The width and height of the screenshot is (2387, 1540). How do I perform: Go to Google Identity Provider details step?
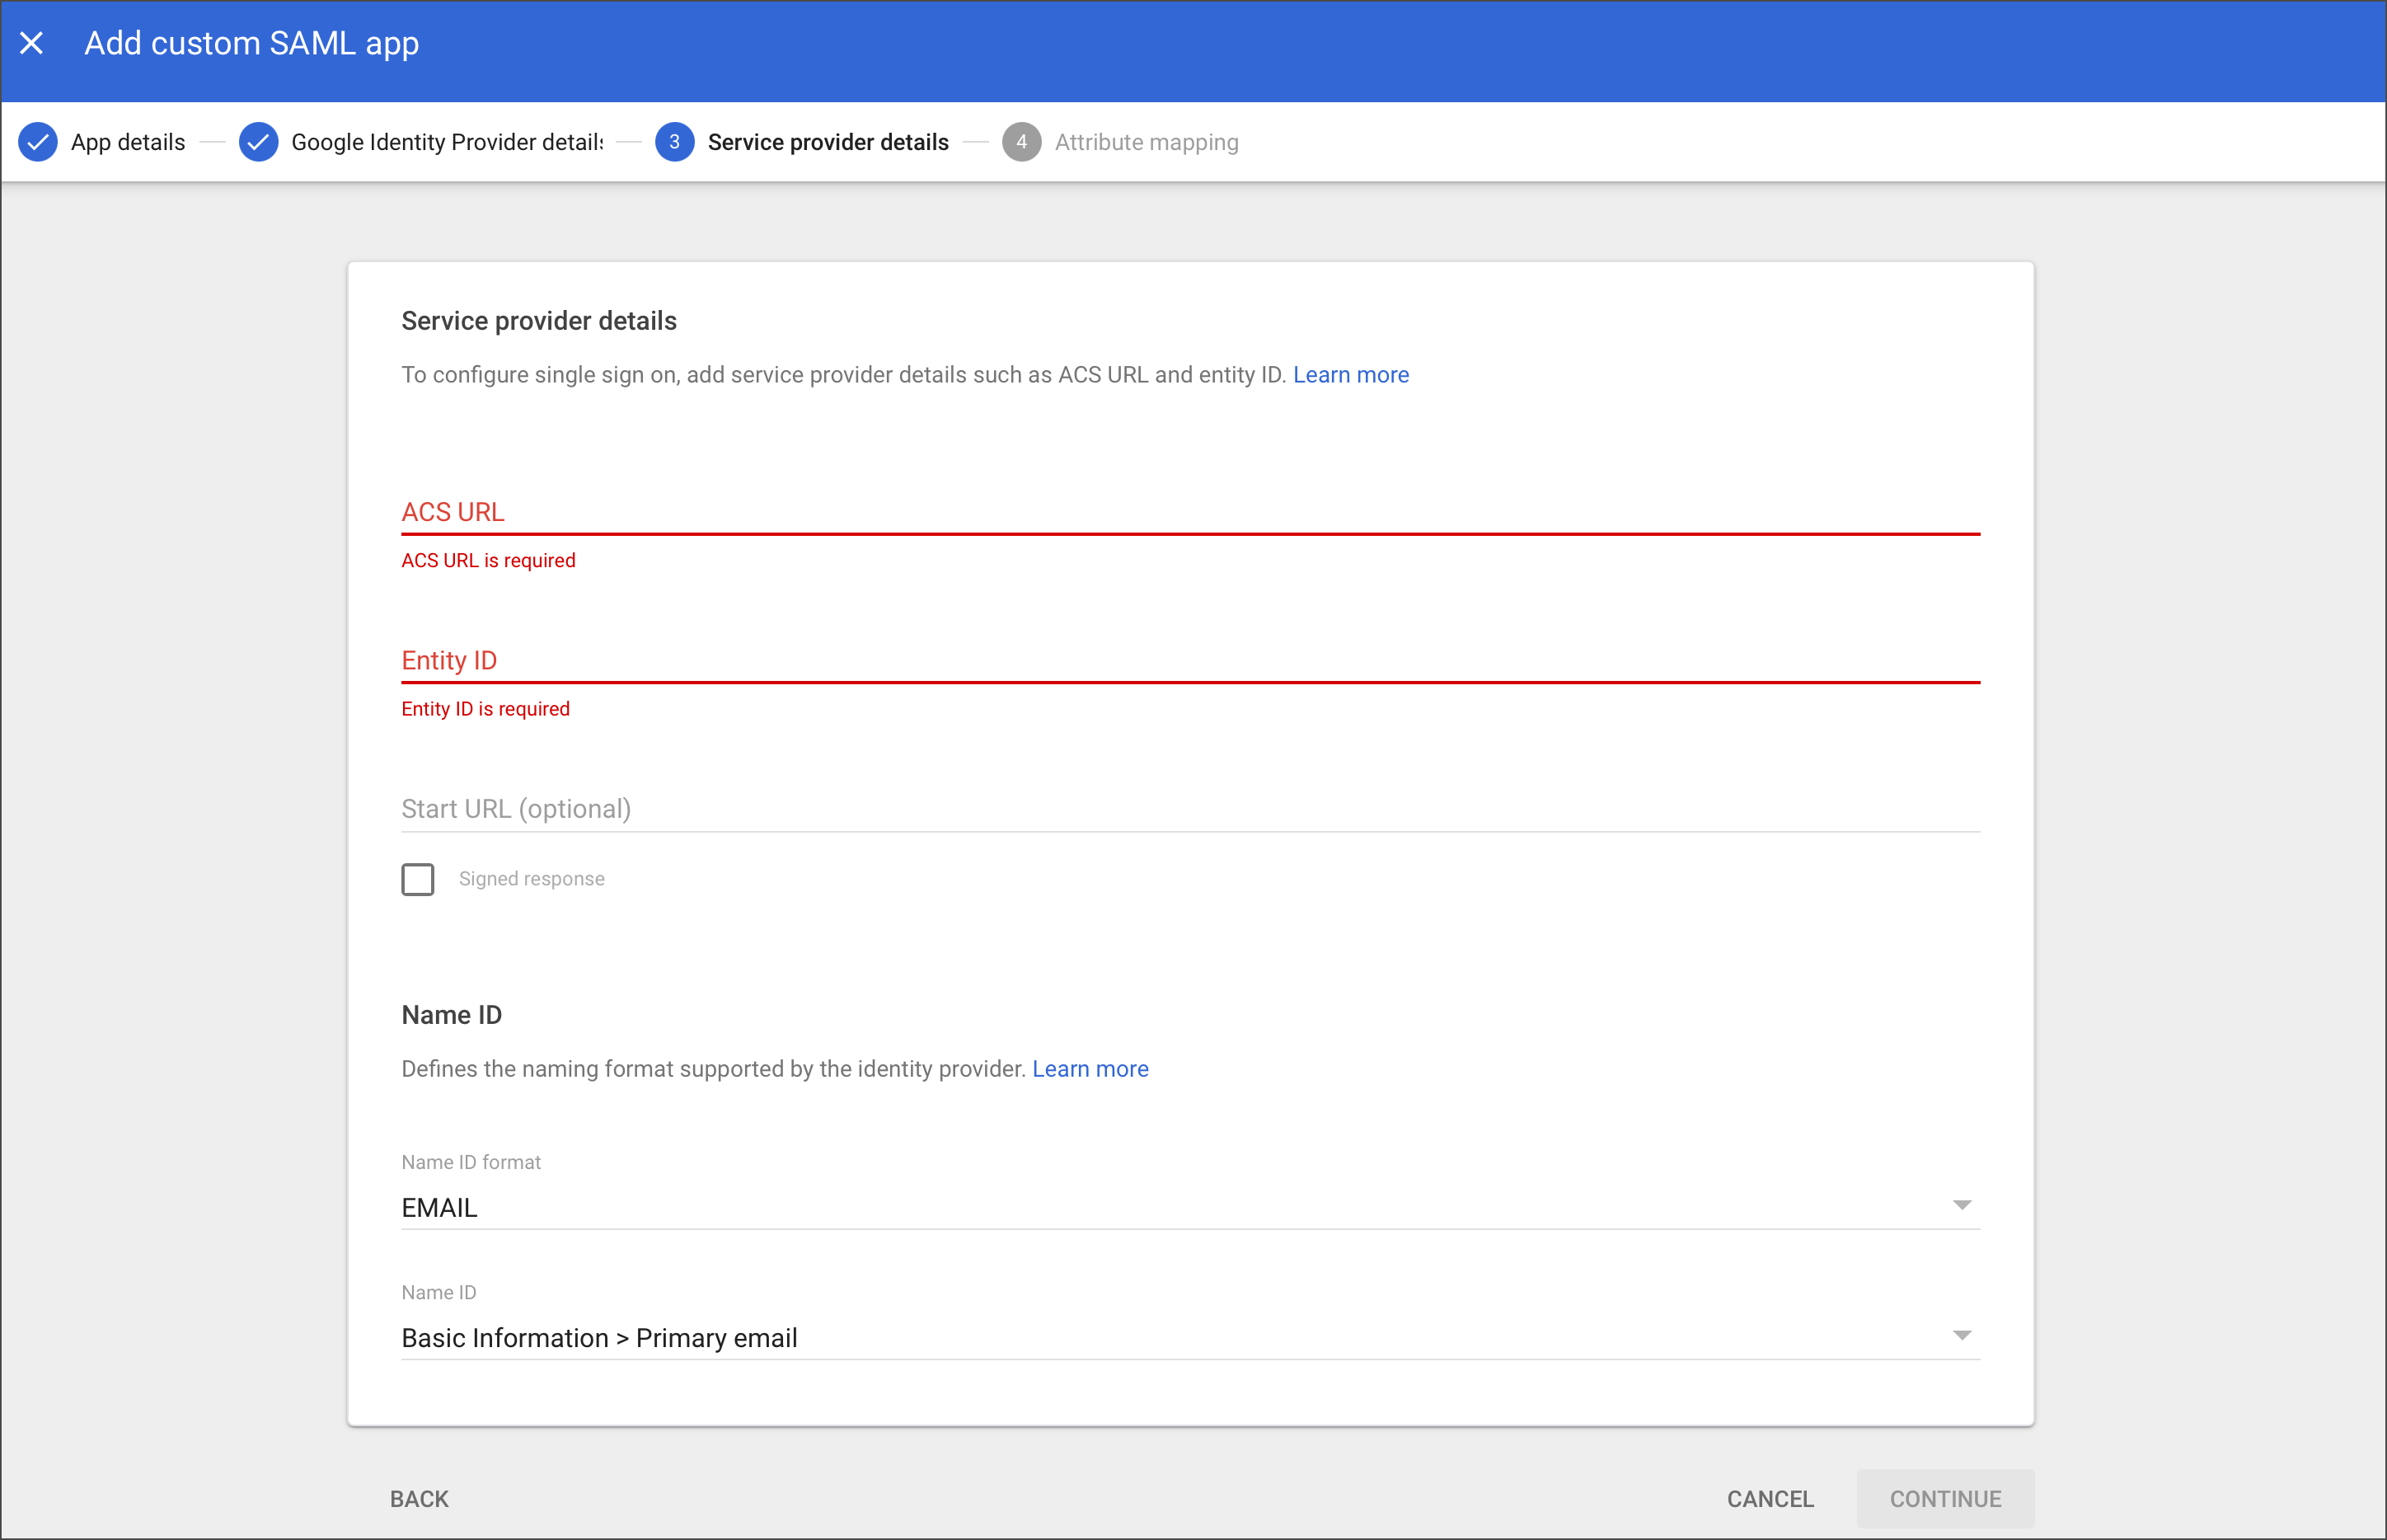[x=447, y=142]
